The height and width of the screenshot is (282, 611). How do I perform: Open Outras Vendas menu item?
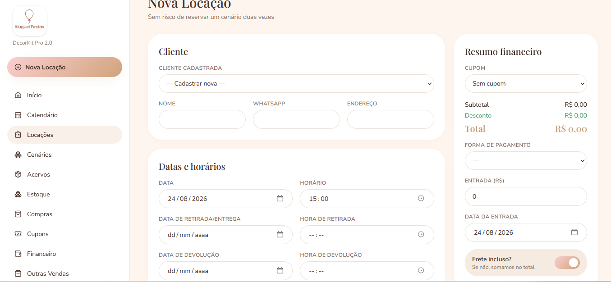click(x=64, y=273)
